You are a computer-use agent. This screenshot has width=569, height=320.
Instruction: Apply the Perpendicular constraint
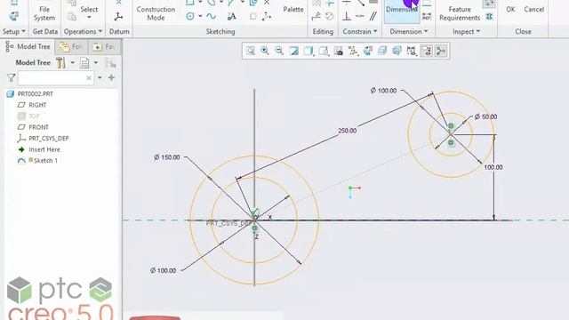tap(347, 16)
